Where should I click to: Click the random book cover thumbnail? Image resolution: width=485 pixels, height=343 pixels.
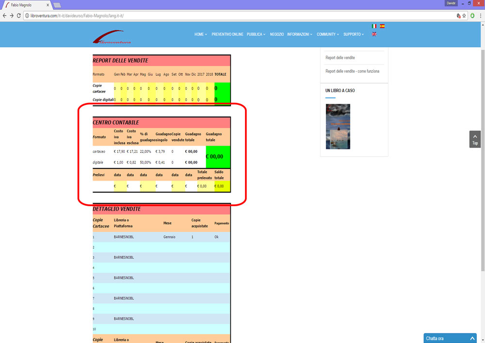pos(338,127)
